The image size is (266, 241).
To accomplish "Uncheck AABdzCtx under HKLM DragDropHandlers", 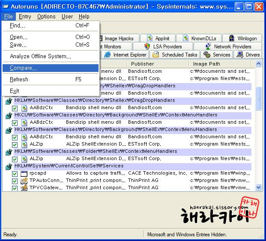I will point(15,108).
